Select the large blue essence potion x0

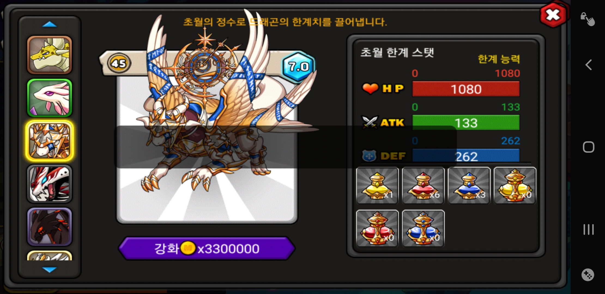tap(423, 228)
